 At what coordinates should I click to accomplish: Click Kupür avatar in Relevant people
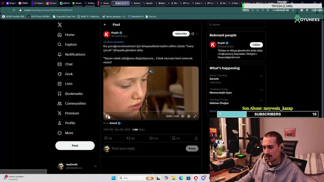[x=213, y=45]
